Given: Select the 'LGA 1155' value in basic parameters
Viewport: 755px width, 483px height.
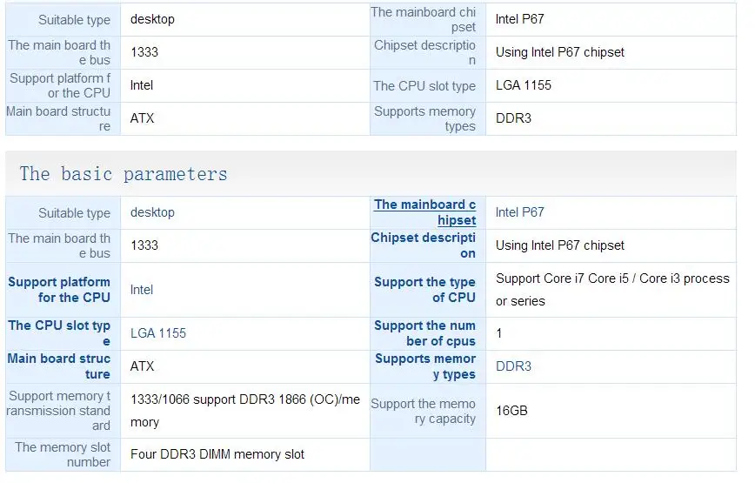Looking at the screenshot, I should click(158, 333).
